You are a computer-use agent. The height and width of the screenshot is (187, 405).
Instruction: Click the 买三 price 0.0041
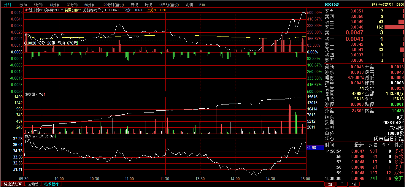tap(357, 50)
